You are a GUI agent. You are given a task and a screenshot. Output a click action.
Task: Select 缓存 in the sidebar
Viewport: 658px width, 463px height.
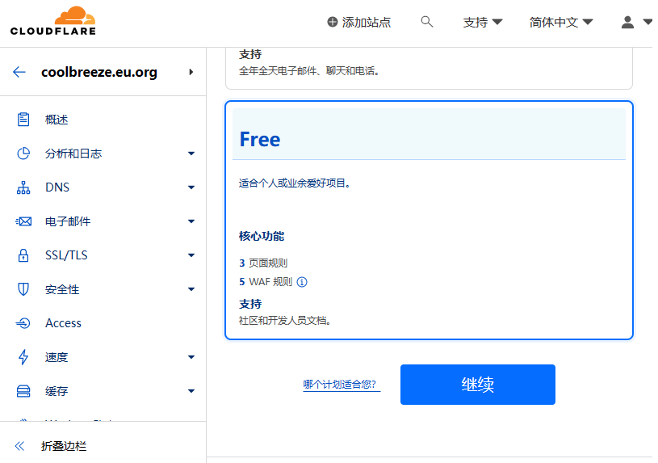tap(57, 391)
